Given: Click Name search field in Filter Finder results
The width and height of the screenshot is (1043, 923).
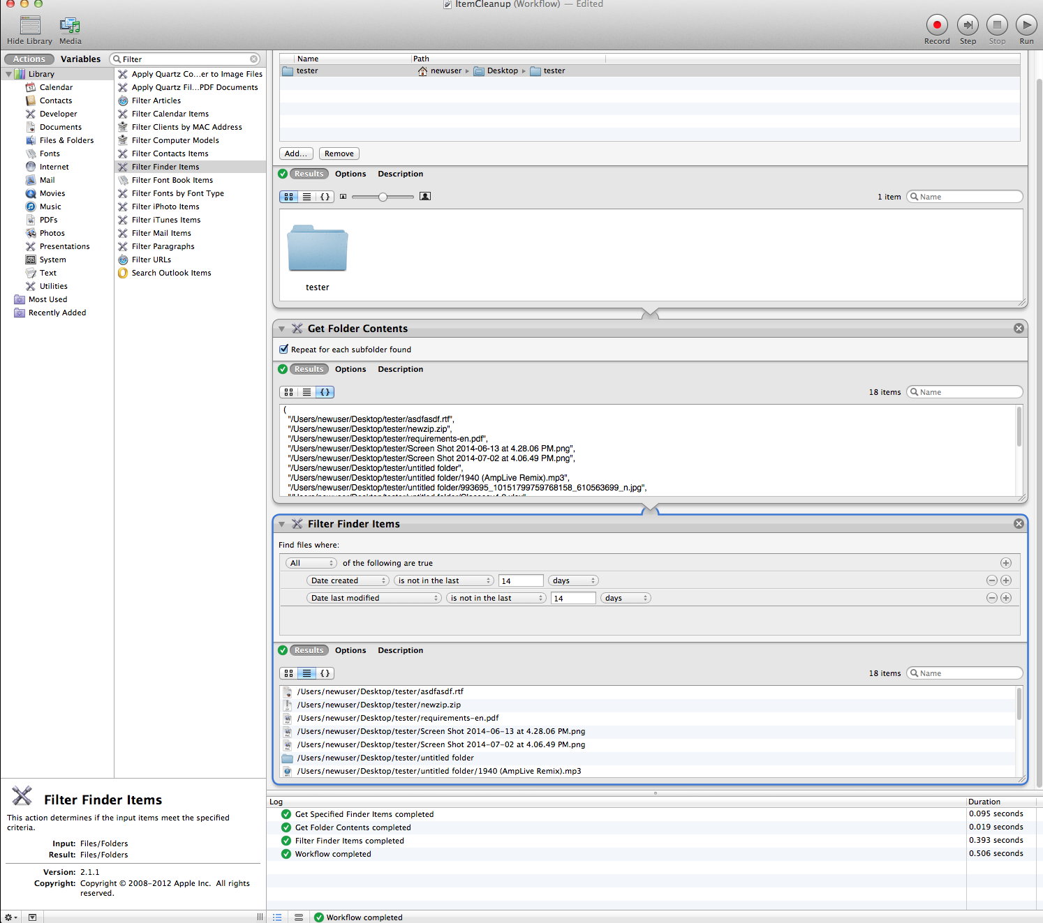Looking at the screenshot, I should tap(965, 673).
